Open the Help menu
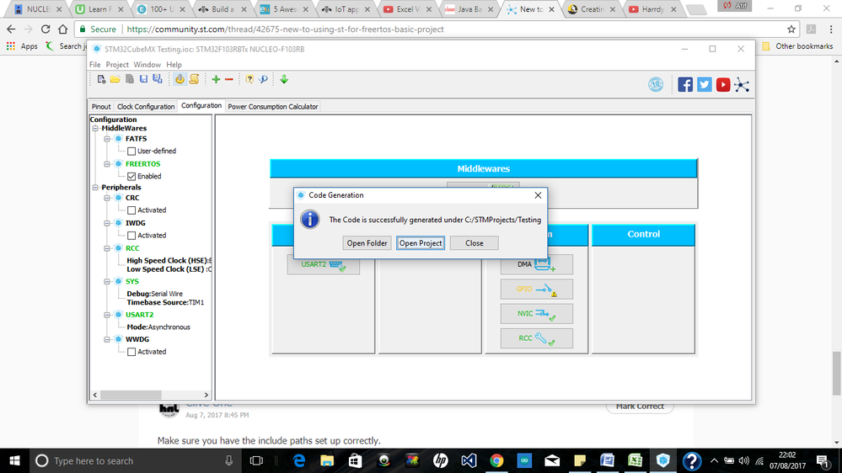The width and height of the screenshot is (842, 473). coord(174,64)
